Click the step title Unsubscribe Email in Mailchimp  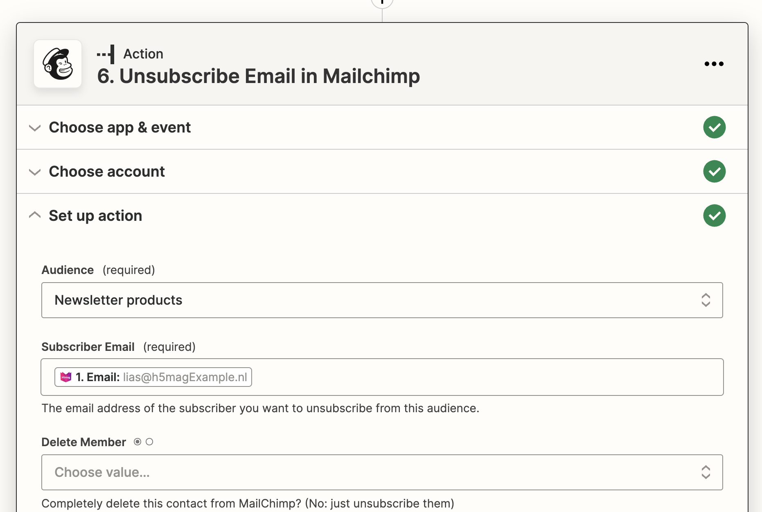259,76
